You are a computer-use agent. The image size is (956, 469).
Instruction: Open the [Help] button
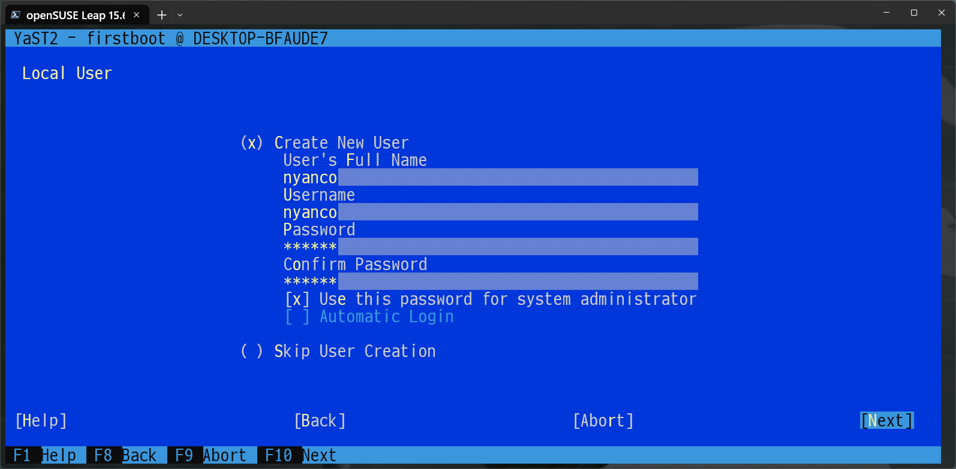pyautogui.click(x=41, y=420)
